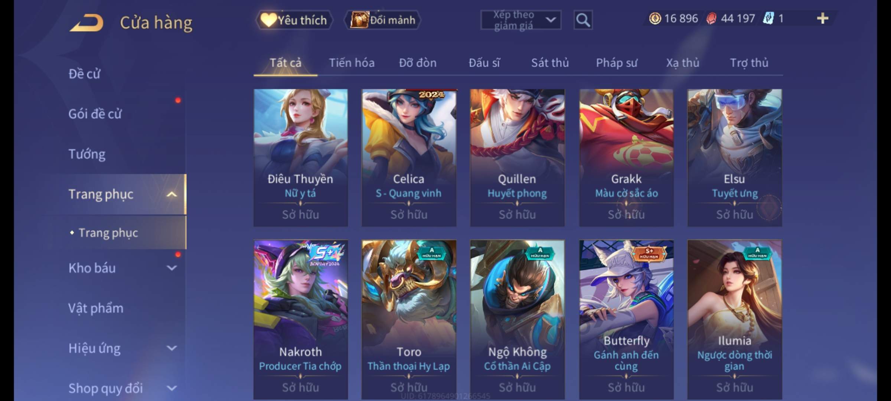Collapse the Trang phục sidebar section
This screenshot has height=401, width=891.
(172, 194)
